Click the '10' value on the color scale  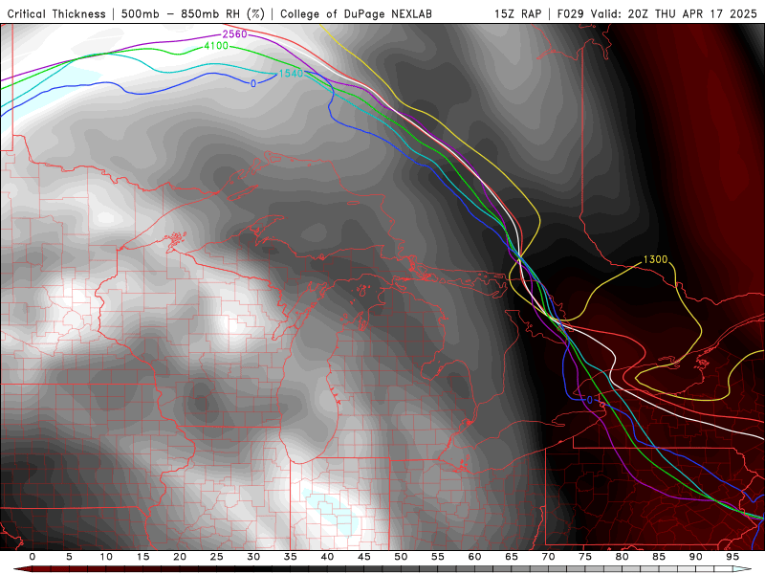click(106, 557)
